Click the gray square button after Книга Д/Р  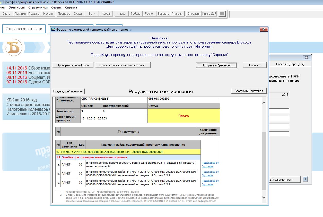point(222,14)
